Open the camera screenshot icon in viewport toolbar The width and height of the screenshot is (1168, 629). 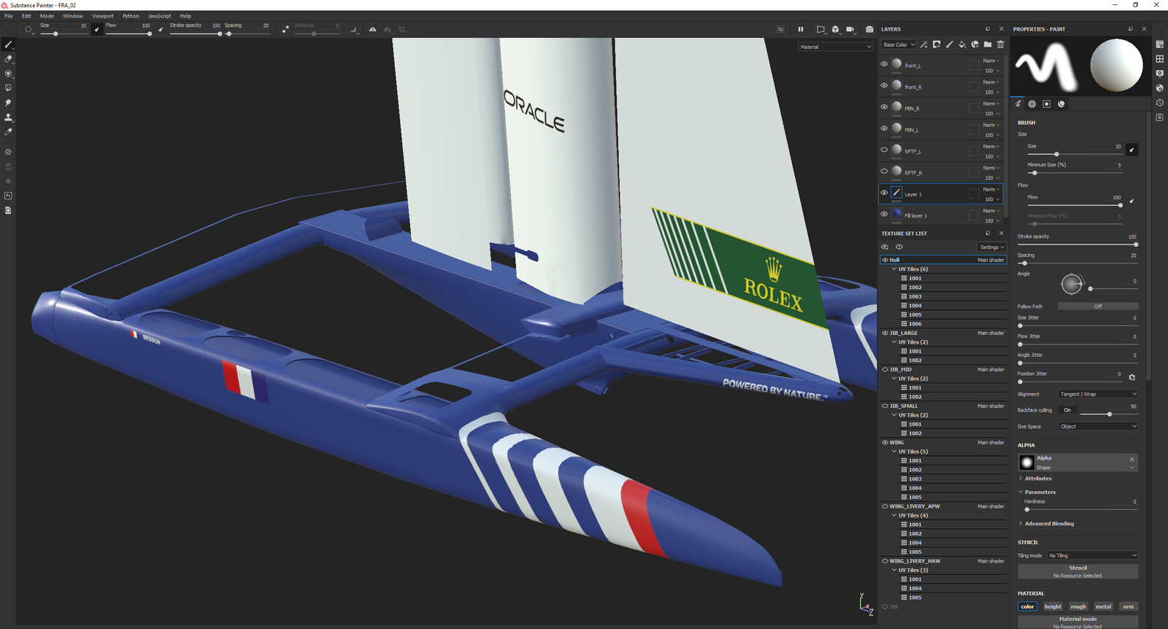869,29
